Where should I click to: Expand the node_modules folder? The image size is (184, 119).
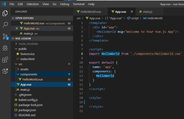(x=16, y=44)
